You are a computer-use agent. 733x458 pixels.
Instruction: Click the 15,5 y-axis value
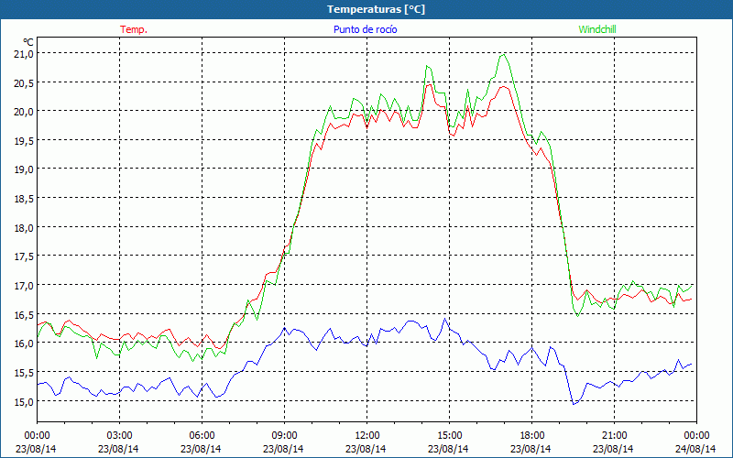[x=24, y=373]
